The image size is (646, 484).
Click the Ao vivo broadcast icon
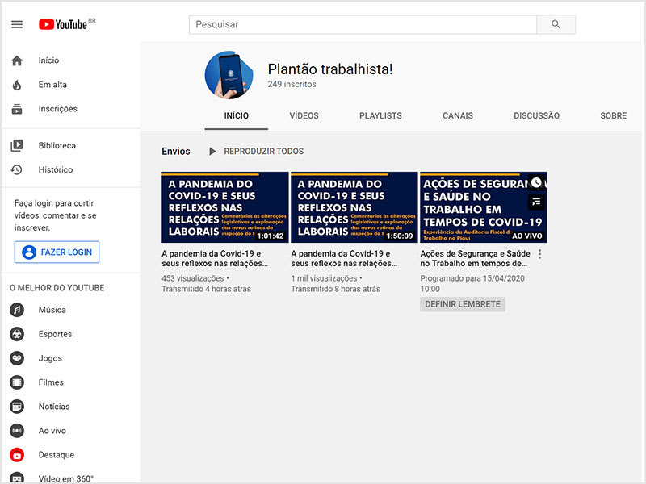point(17,431)
